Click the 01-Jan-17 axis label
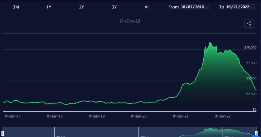The width and height of the screenshot is (261, 137). (x=13, y=116)
